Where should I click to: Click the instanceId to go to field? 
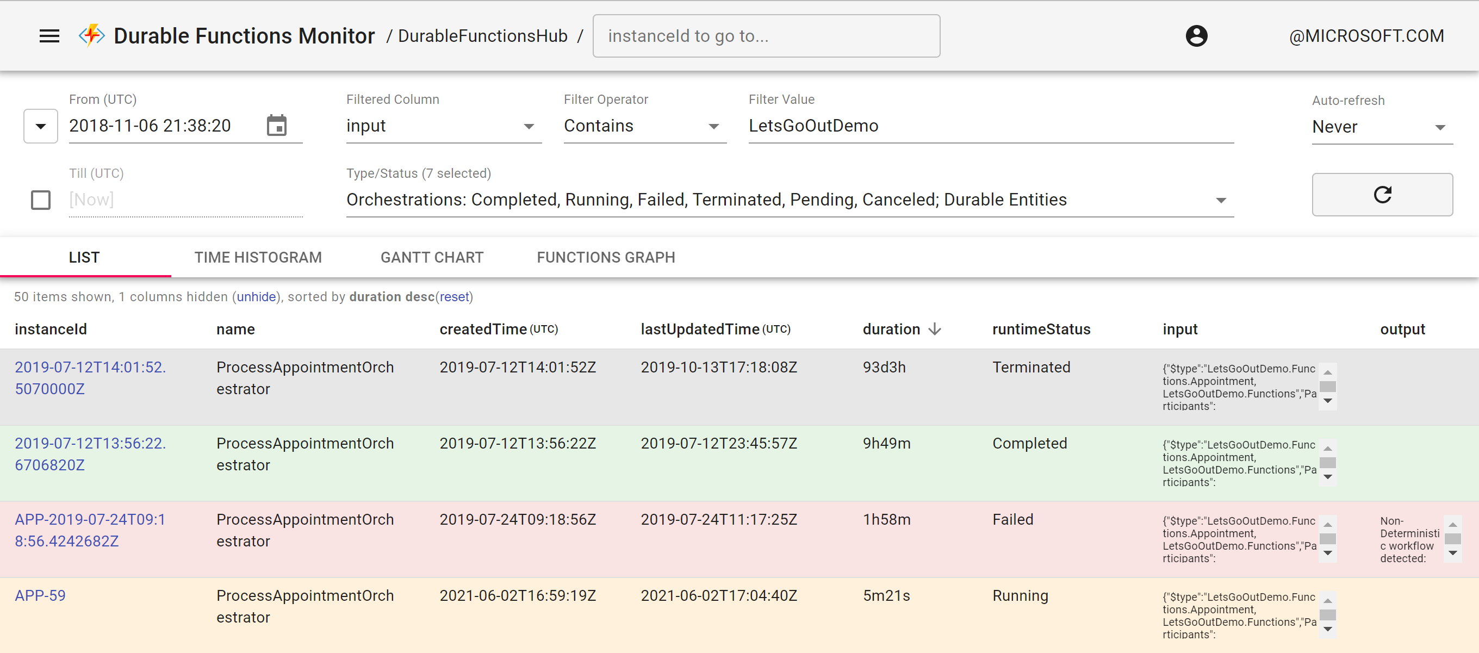tap(766, 36)
